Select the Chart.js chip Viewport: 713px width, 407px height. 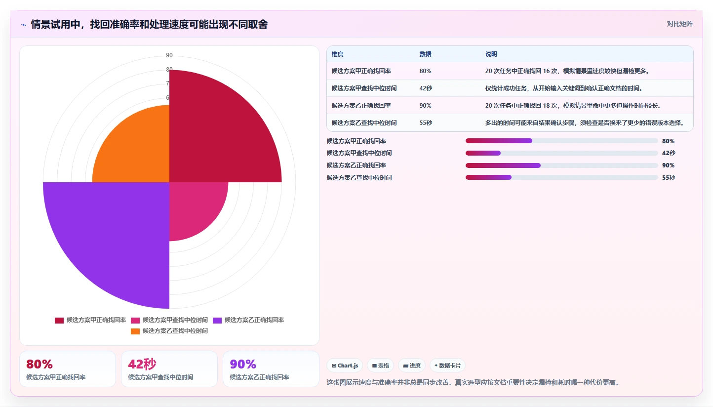coord(345,366)
